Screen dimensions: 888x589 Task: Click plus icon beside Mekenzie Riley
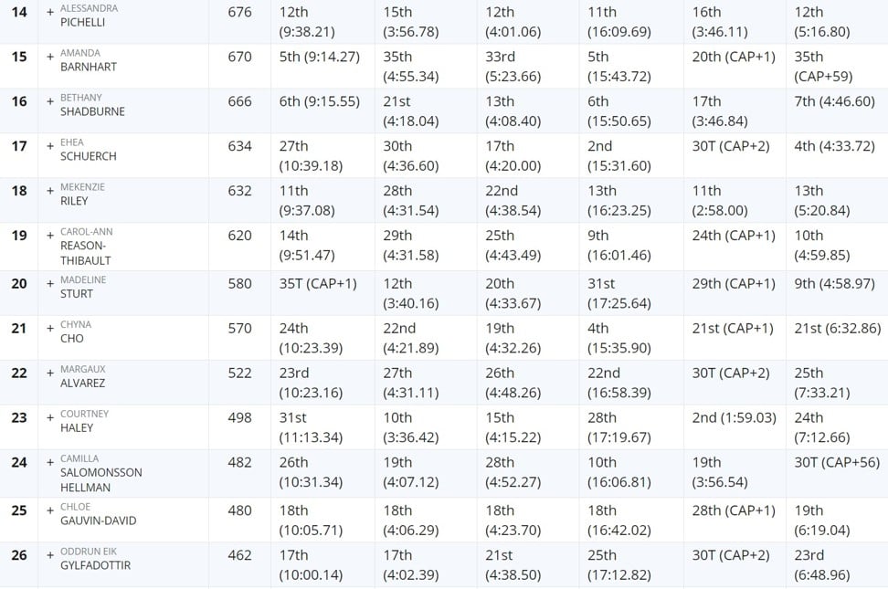[50, 191]
